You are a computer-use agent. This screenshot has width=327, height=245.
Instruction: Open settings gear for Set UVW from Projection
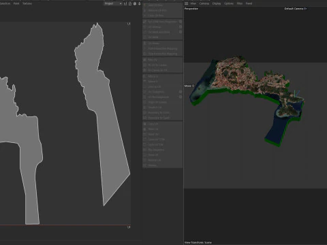pyautogui.click(x=181, y=22)
